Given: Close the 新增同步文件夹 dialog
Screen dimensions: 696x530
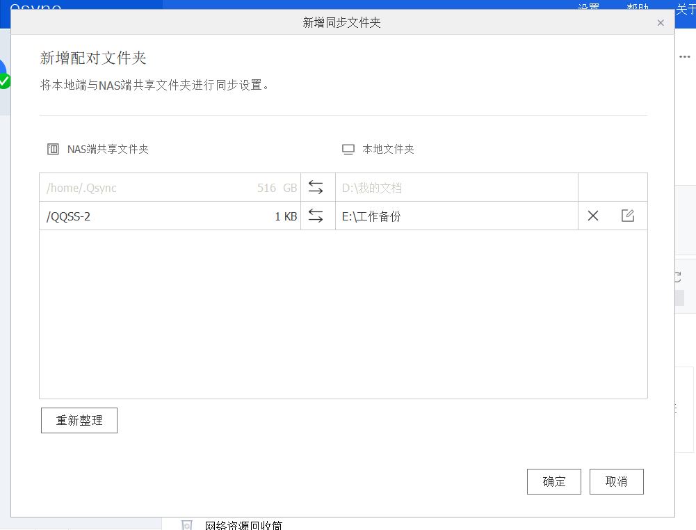Looking at the screenshot, I should point(661,22).
